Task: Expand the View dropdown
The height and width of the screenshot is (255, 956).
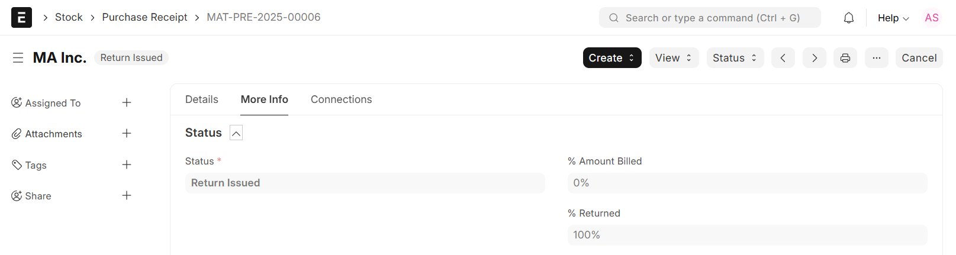Action: [x=674, y=58]
